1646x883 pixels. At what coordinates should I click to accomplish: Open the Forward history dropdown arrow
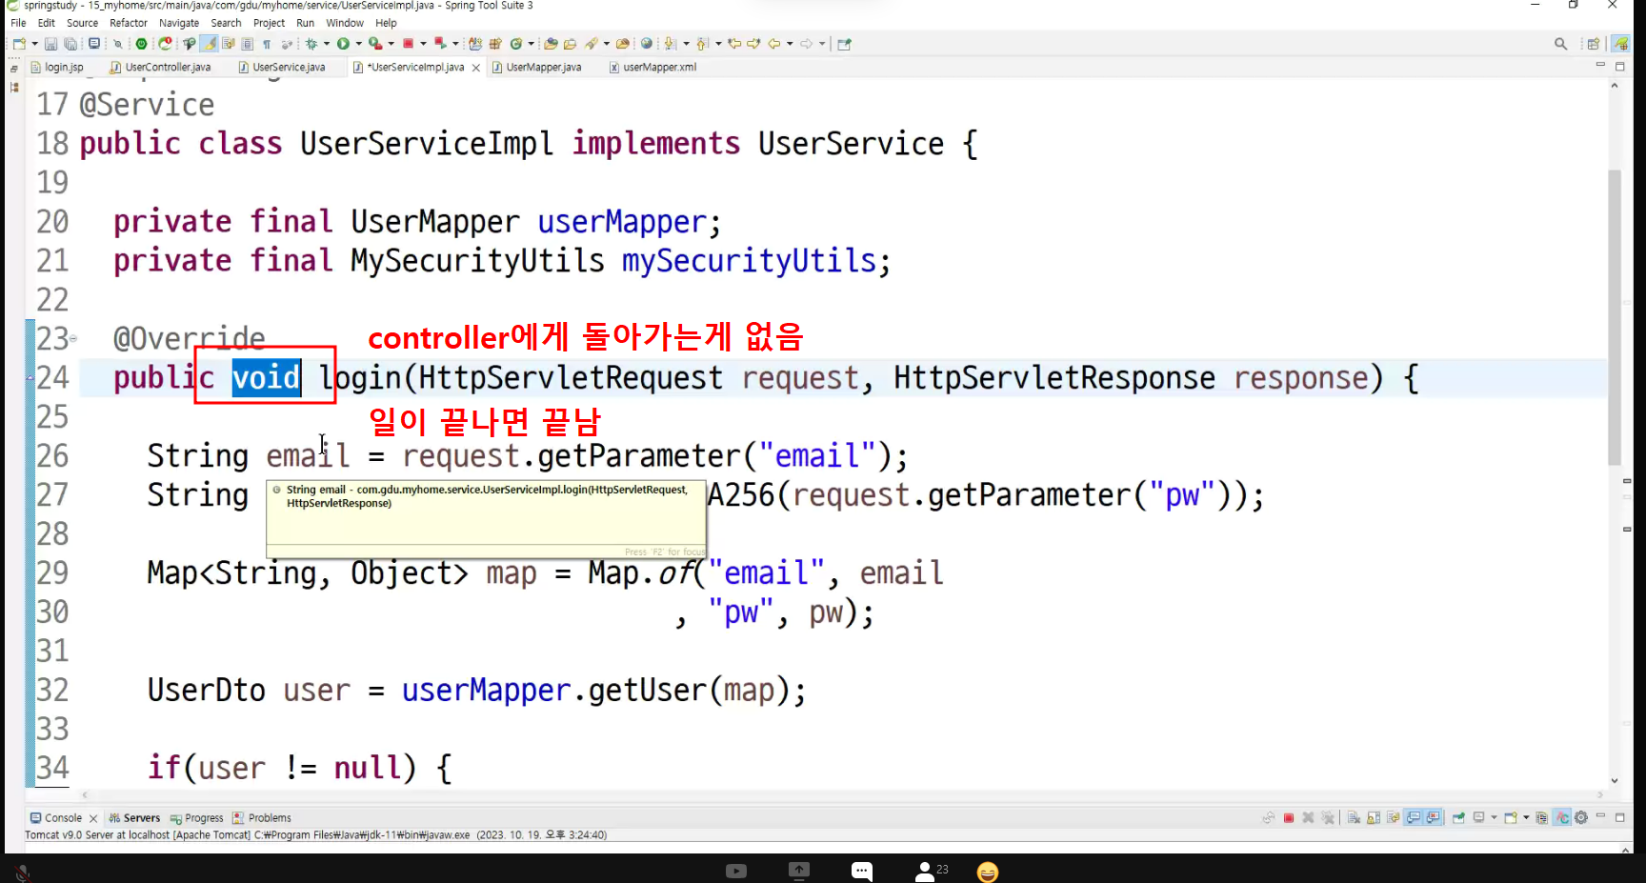point(821,44)
